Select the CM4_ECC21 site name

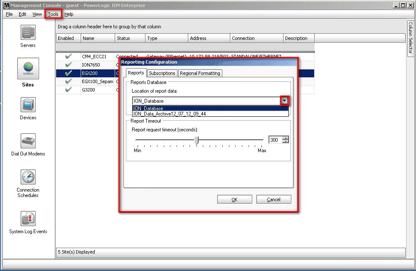coord(94,57)
